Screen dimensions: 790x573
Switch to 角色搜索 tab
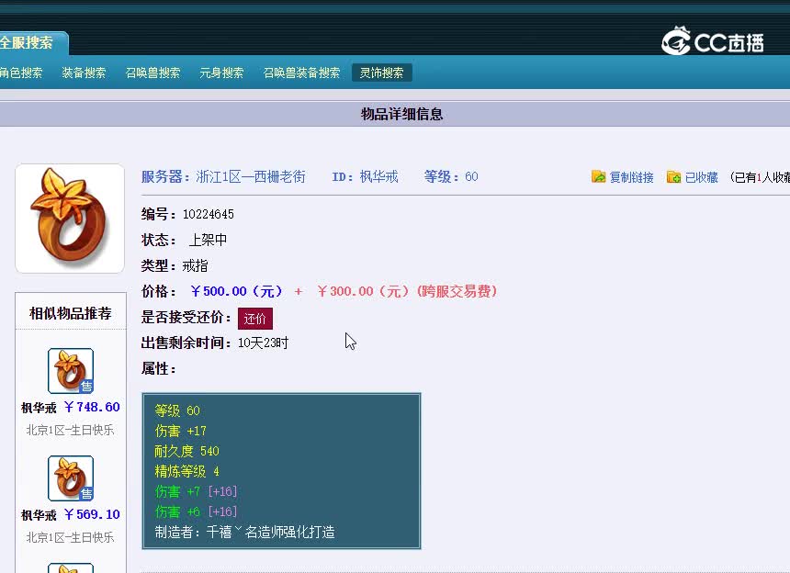click(x=21, y=73)
